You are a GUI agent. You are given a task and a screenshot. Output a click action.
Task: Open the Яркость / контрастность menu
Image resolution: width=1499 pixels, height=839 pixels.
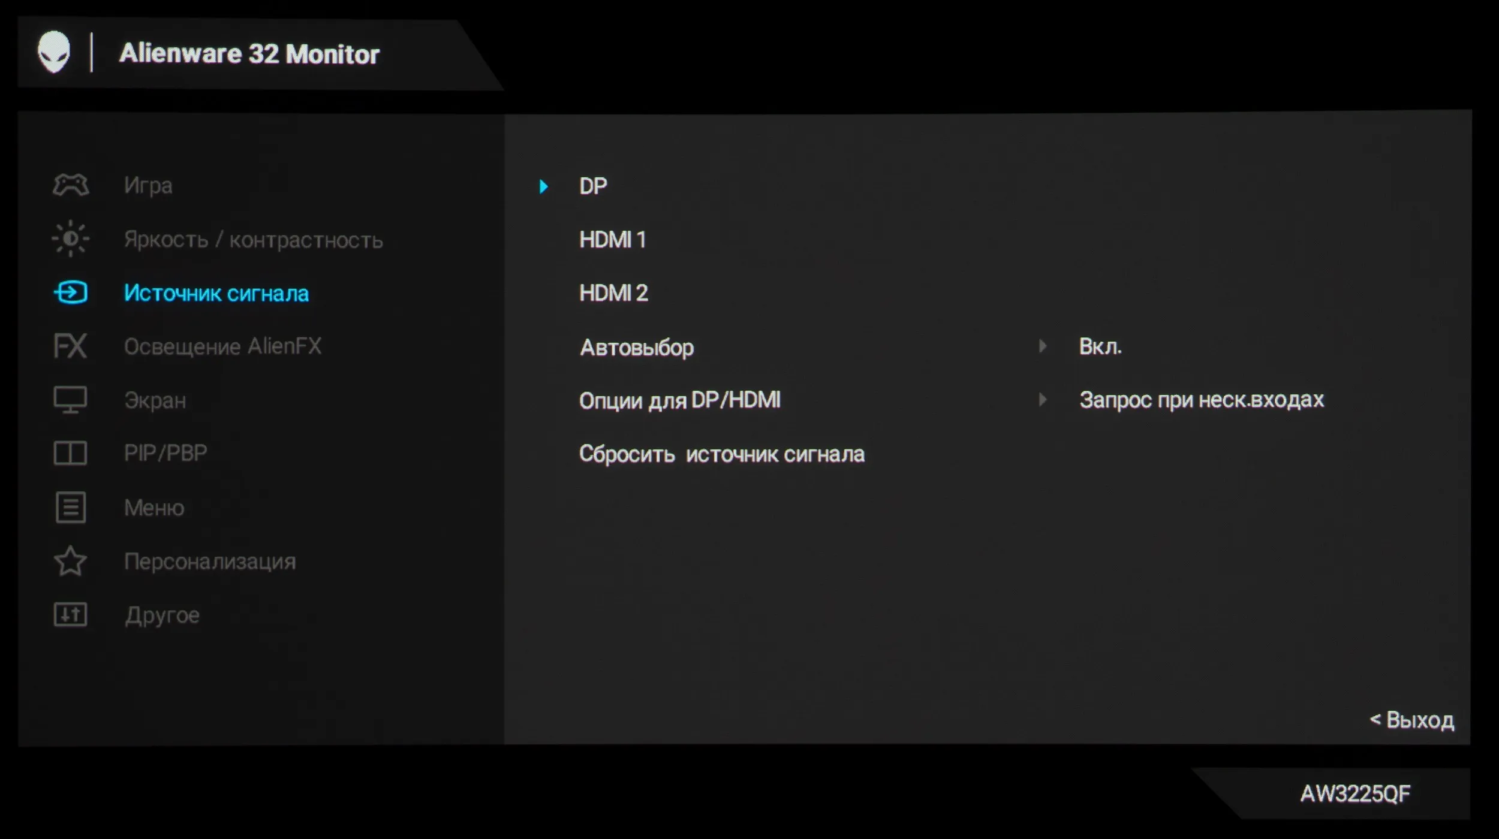click(x=253, y=240)
